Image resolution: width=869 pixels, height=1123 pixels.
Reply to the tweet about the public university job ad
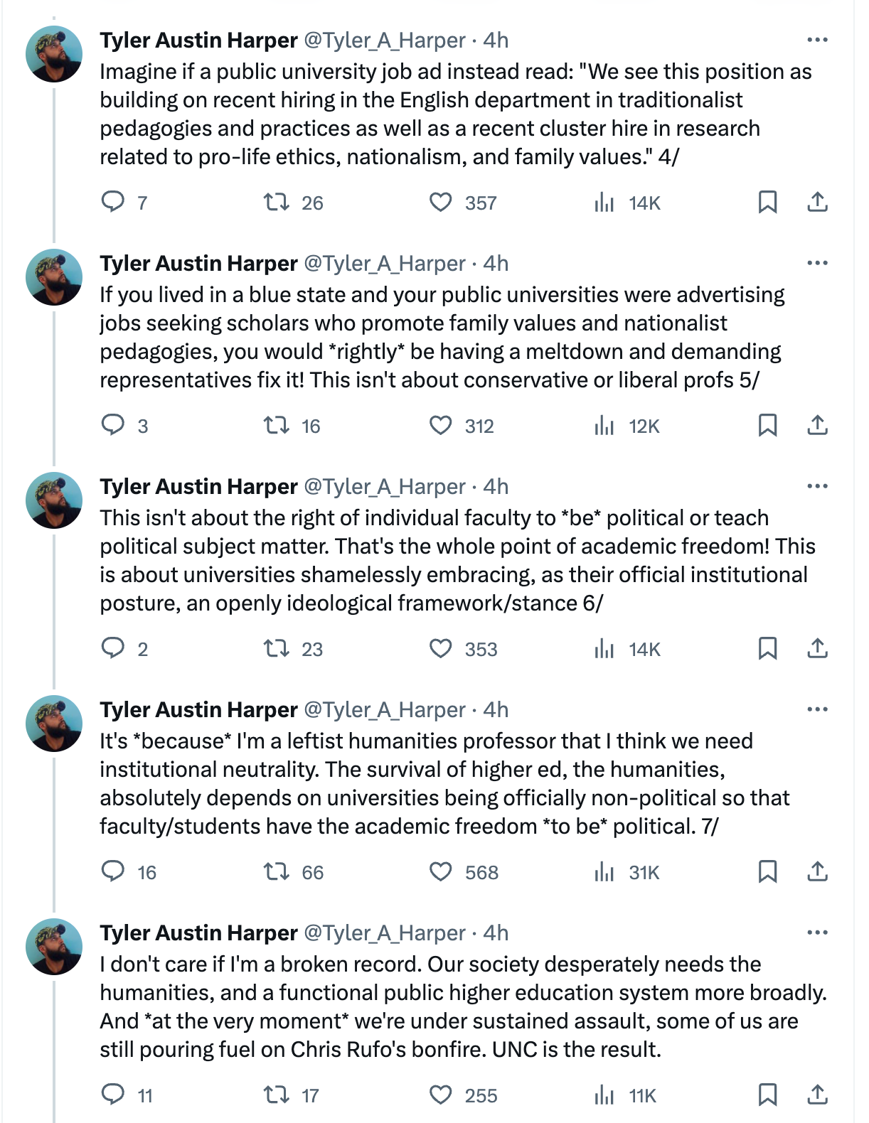(114, 203)
